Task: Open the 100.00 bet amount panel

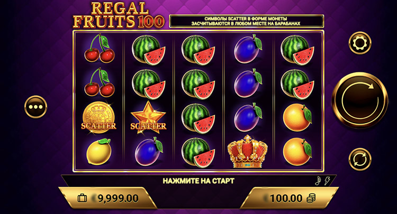Action: tap(289, 198)
